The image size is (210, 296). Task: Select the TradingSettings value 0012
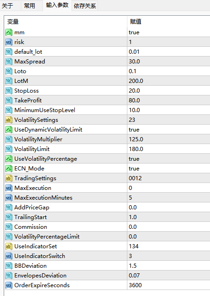135,178
